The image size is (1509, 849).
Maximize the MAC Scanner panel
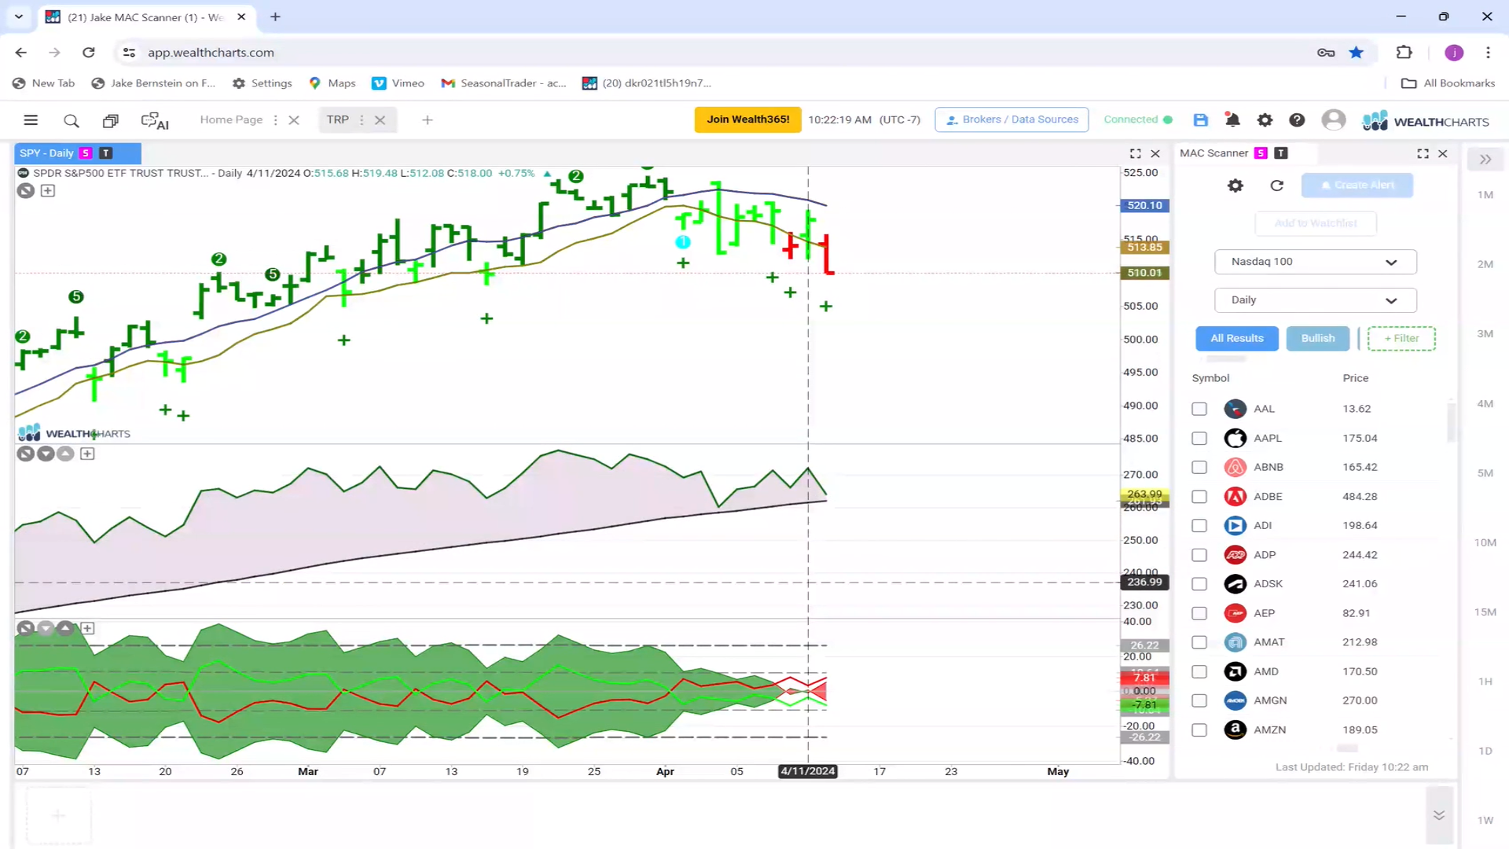(1423, 153)
